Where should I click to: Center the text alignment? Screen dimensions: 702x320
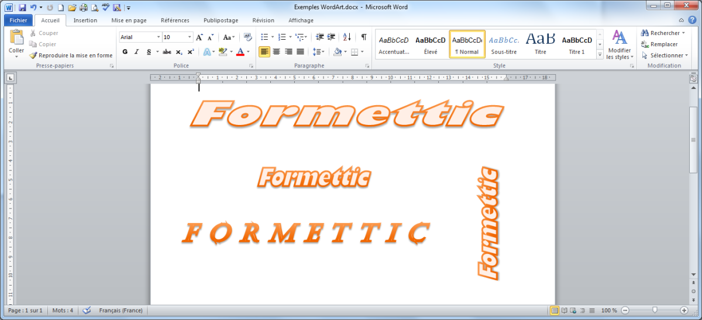(x=276, y=51)
